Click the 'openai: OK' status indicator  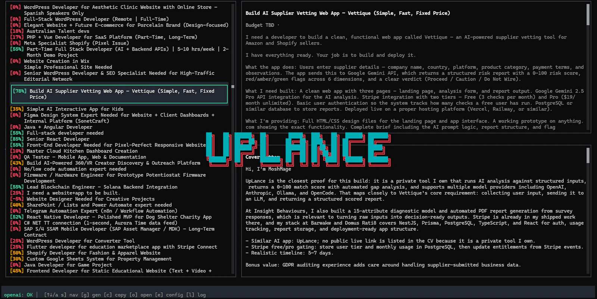coord(18,295)
